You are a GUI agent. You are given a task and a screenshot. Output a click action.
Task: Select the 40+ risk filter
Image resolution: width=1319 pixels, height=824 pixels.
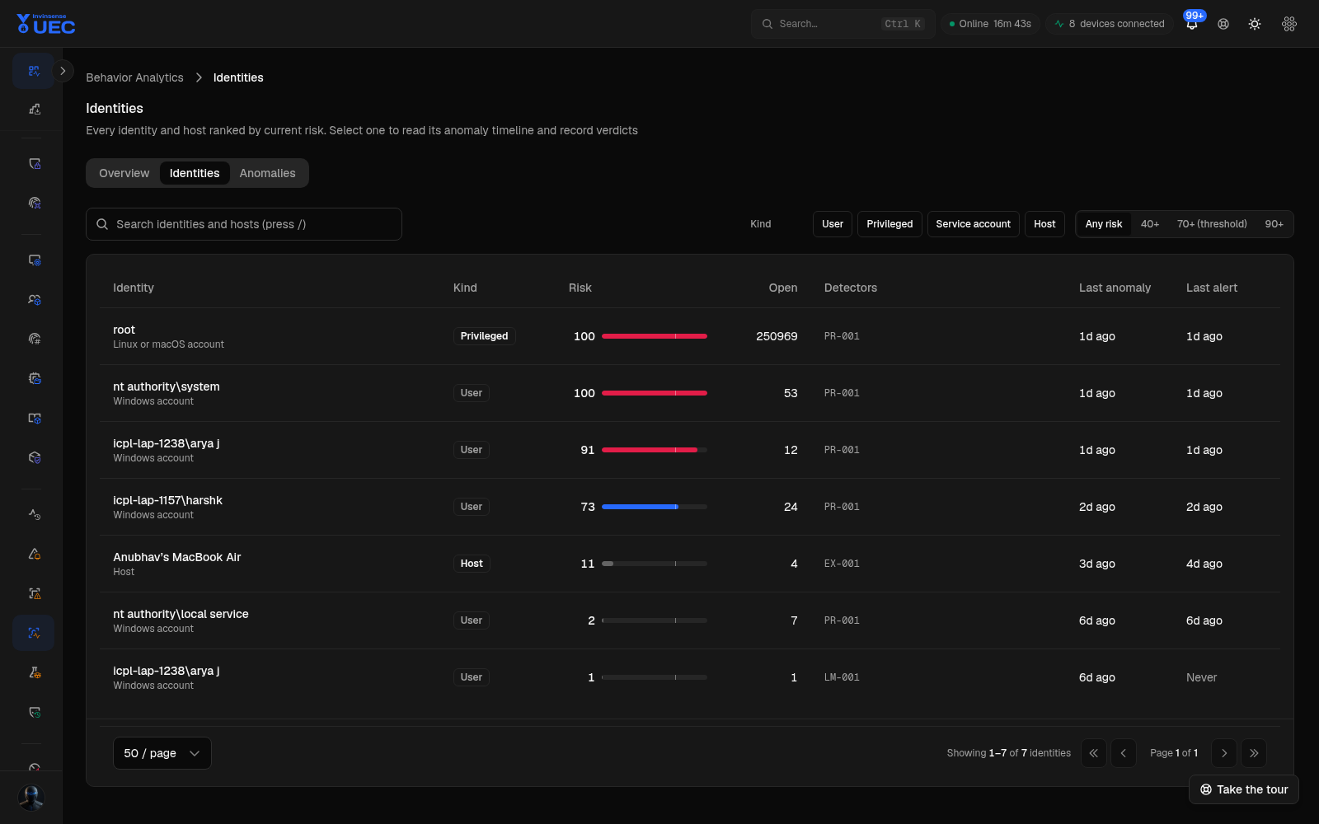pyautogui.click(x=1150, y=224)
